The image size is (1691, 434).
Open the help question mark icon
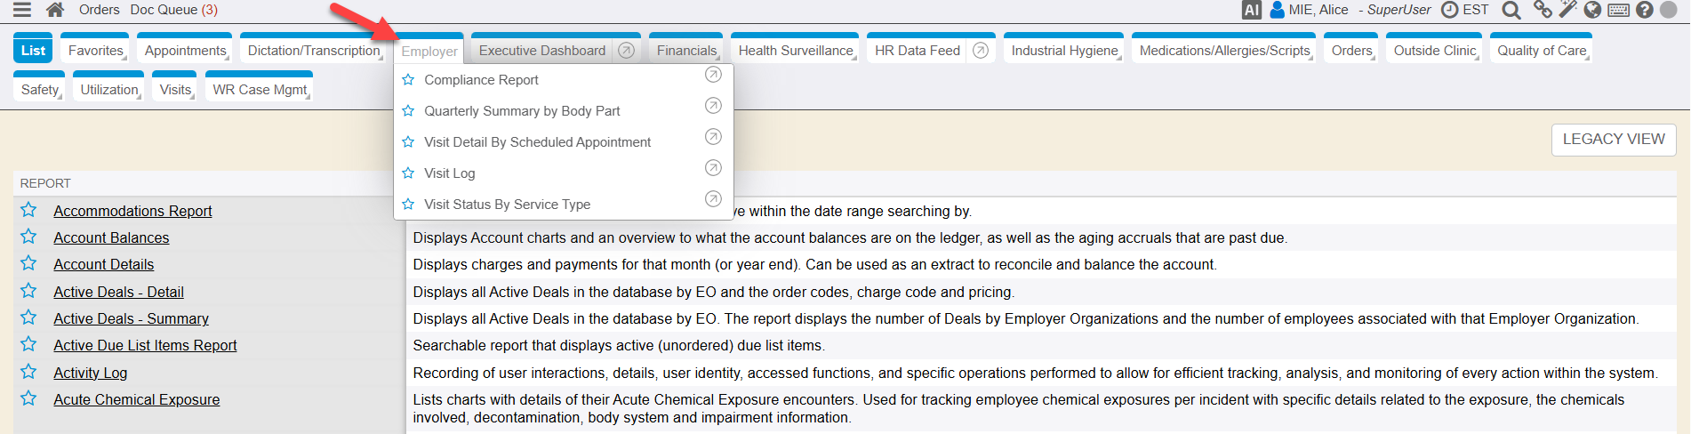[x=1645, y=10]
